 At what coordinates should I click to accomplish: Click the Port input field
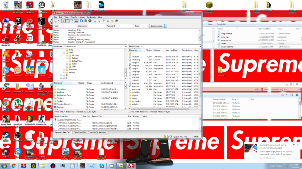tap(144, 26)
